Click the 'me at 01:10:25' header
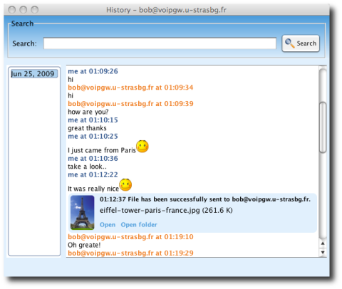The image size is (342, 289). click(93, 136)
